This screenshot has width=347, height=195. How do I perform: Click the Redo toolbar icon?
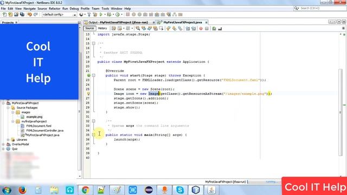pyautogui.click(x=36, y=15)
